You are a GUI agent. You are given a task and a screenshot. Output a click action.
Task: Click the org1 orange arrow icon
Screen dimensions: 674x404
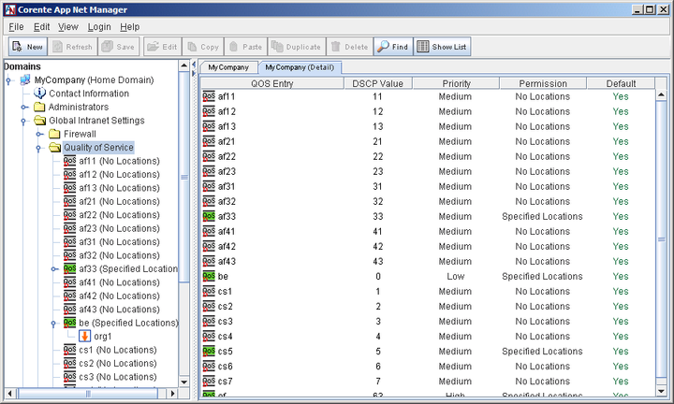tap(84, 336)
